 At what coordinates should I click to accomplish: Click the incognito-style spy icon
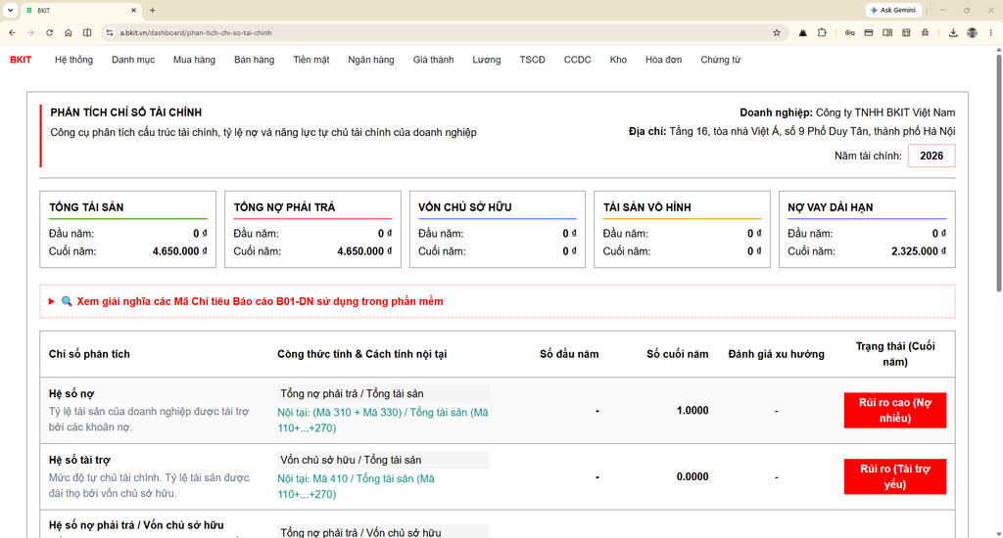pyautogui.click(x=925, y=32)
